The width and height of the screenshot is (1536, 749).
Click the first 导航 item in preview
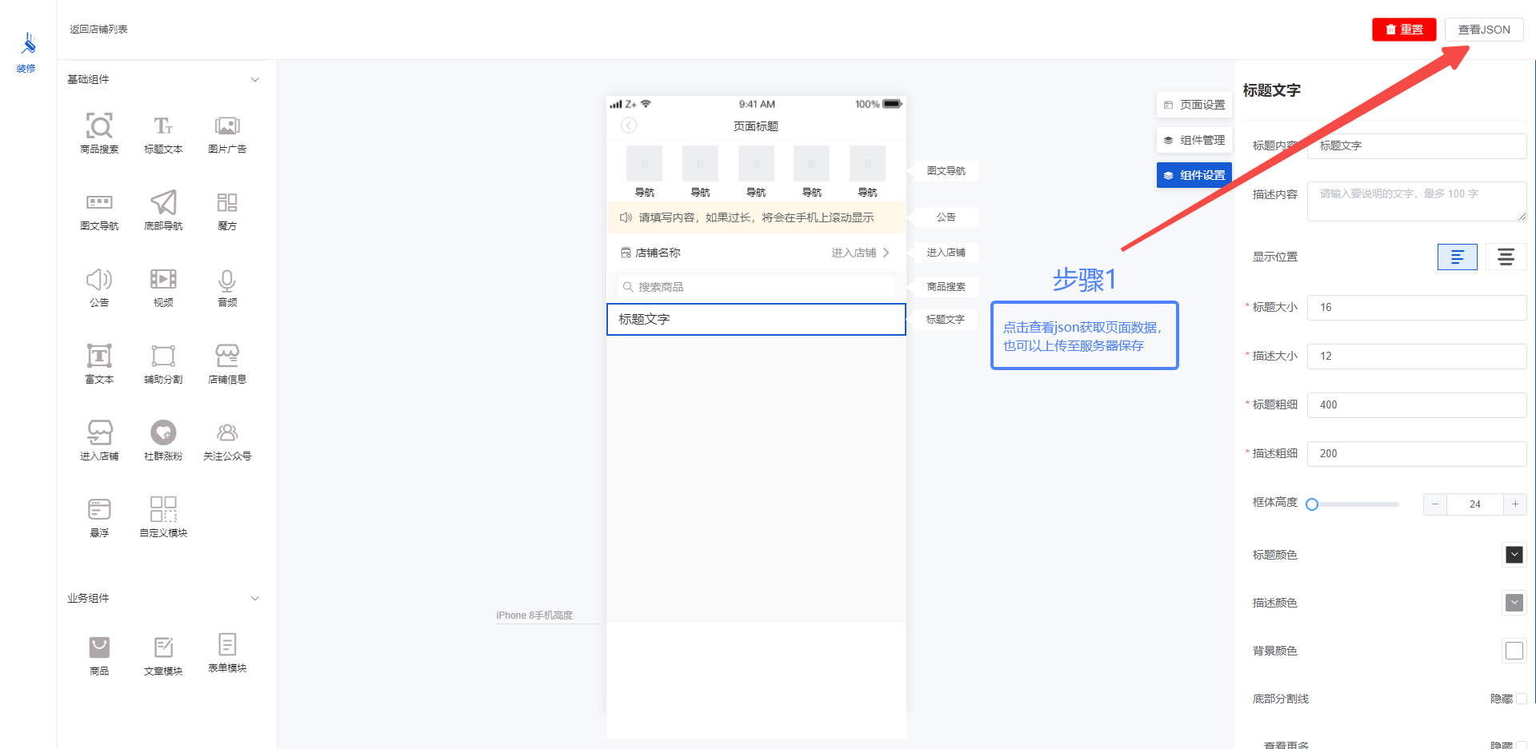click(644, 171)
